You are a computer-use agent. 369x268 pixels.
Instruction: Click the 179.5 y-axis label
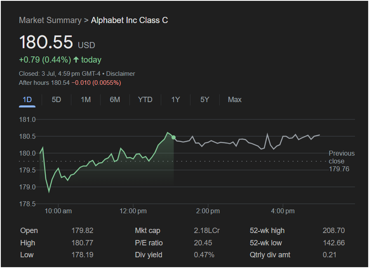27,170
